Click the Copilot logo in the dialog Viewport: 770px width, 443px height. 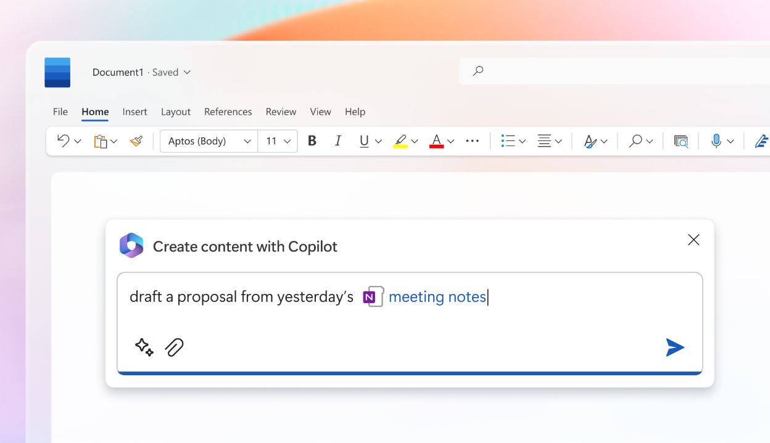click(131, 245)
